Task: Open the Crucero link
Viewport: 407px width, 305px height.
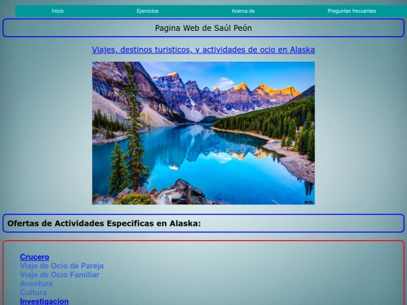Action: (35, 257)
